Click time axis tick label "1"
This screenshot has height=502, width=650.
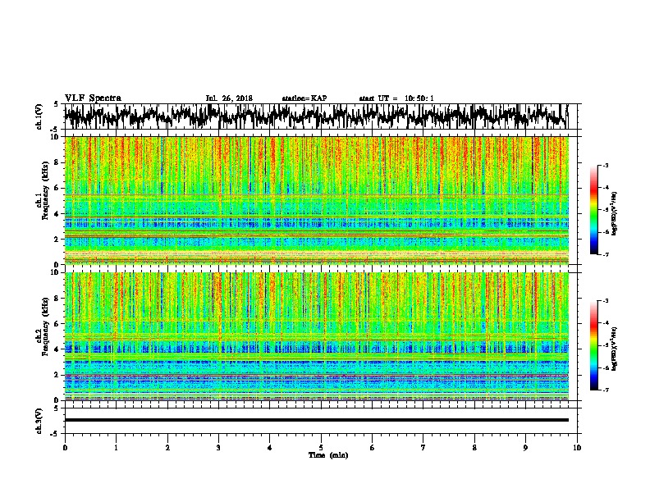coord(116,448)
